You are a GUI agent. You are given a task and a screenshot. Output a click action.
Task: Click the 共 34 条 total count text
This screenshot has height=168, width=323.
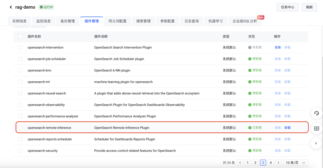point(229,163)
